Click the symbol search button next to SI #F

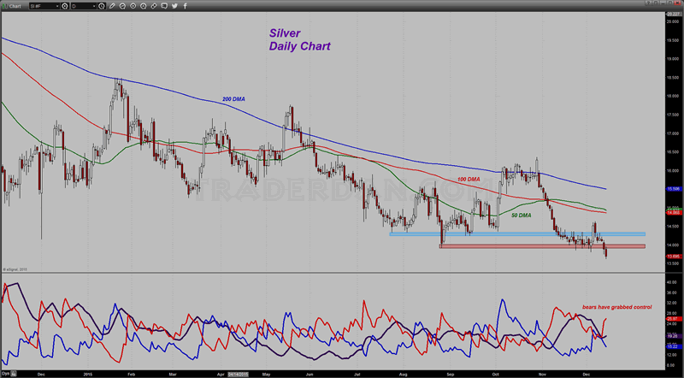(65, 6)
